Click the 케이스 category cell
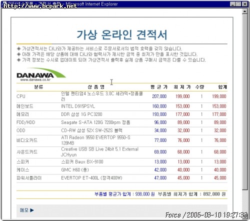 pos(23,170)
